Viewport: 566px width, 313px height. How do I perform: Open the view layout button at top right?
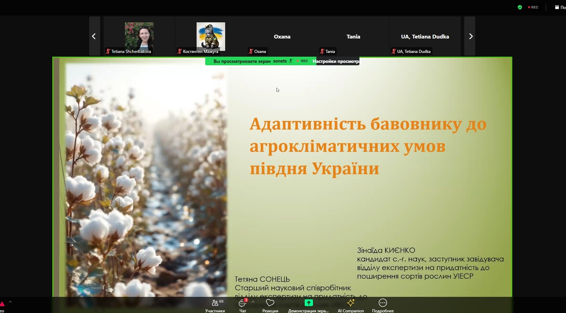pyautogui.click(x=559, y=7)
